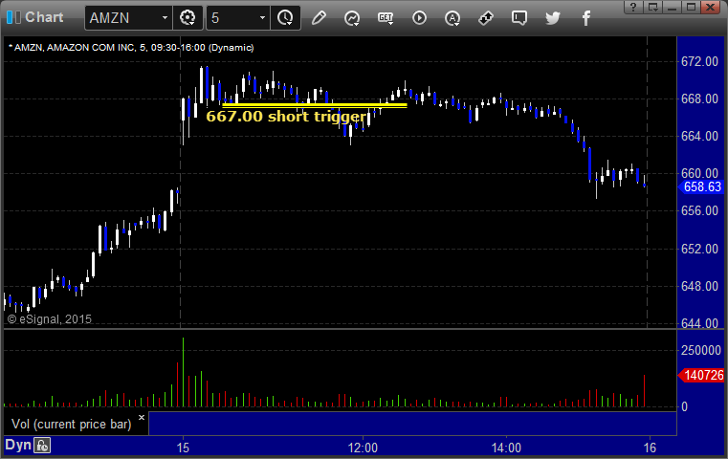The width and height of the screenshot is (728, 459).
Task: Open the symbol dropdown next to AMZN
Action: click(165, 17)
